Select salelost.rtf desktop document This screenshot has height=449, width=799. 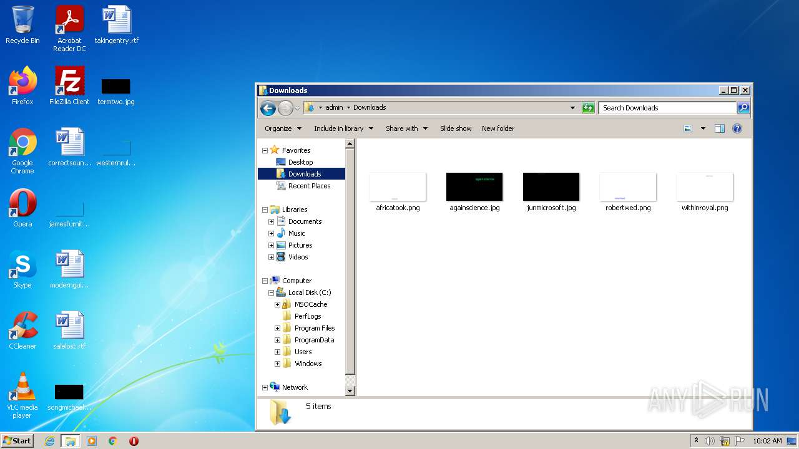click(x=69, y=331)
